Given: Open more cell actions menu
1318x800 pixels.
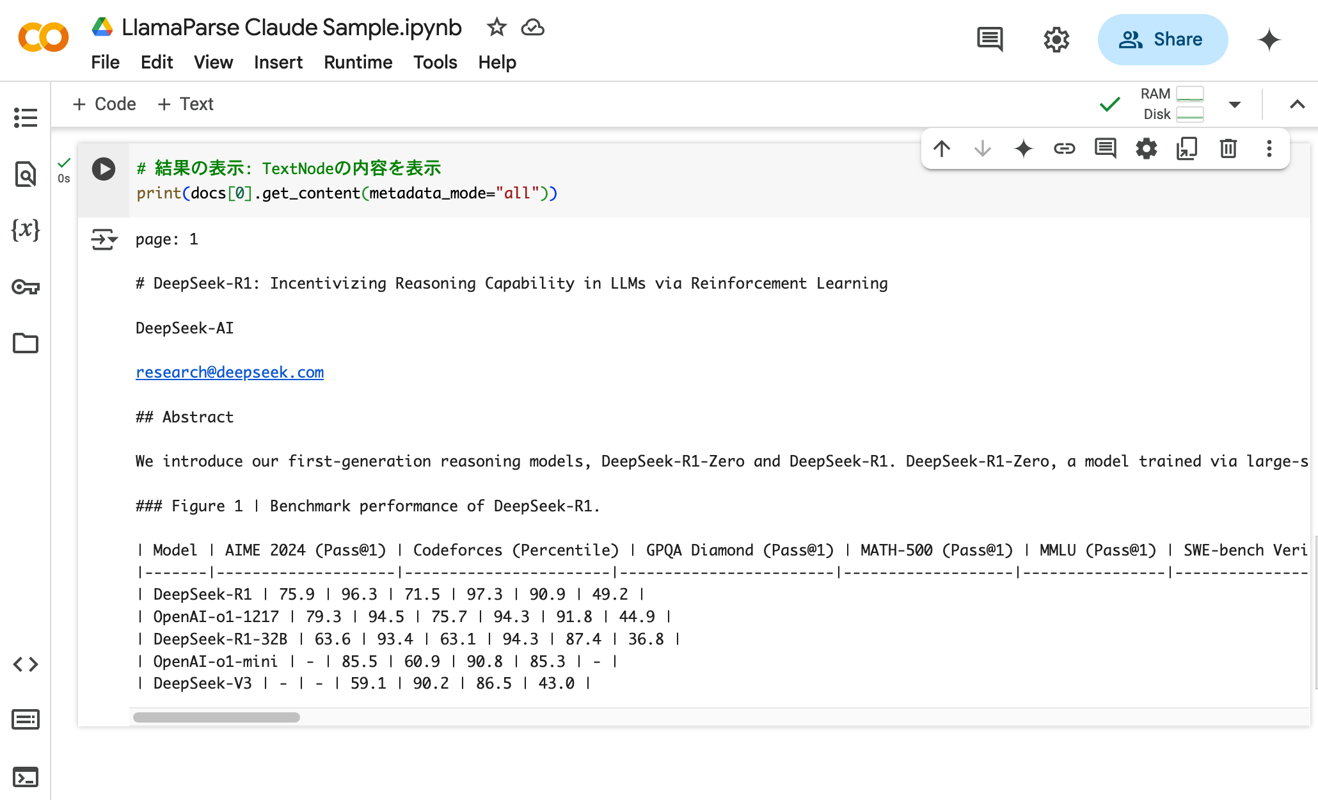Looking at the screenshot, I should tap(1269, 148).
